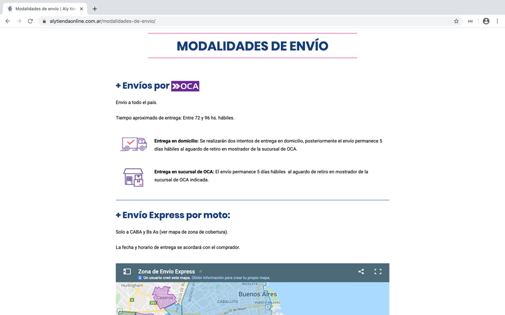
Task: Bookmark this page with the star icon
Action: [456, 21]
